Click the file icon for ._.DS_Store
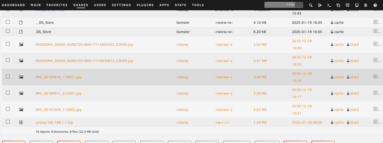 (x=21, y=23)
